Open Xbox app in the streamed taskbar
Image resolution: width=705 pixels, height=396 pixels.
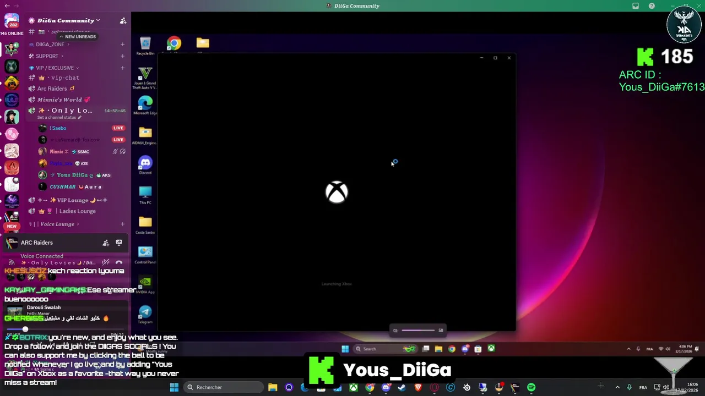[x=491, y=349]
